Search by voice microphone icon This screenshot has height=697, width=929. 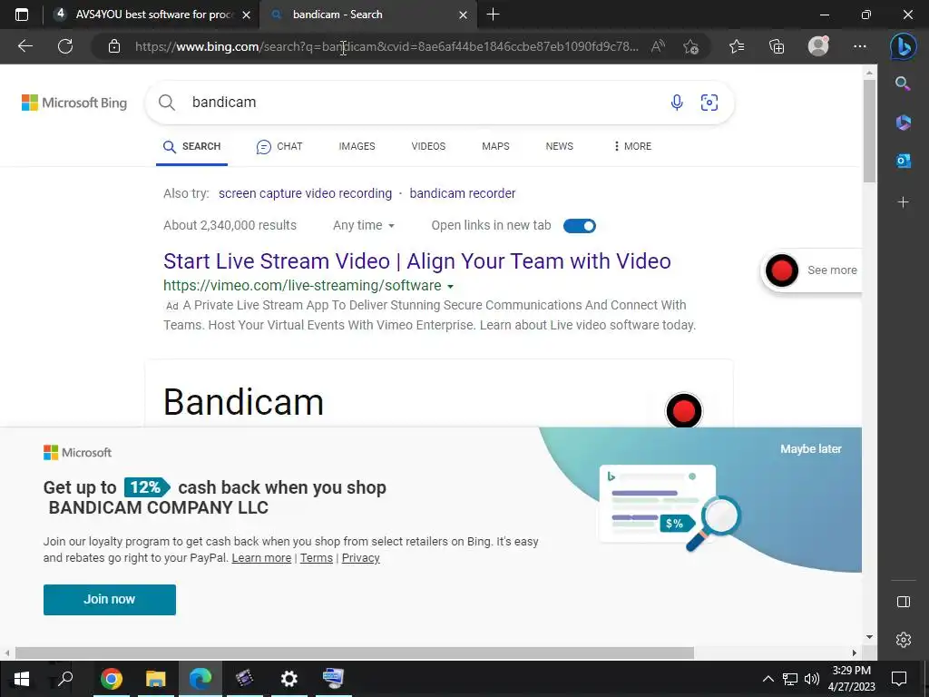tap(677, 103)
